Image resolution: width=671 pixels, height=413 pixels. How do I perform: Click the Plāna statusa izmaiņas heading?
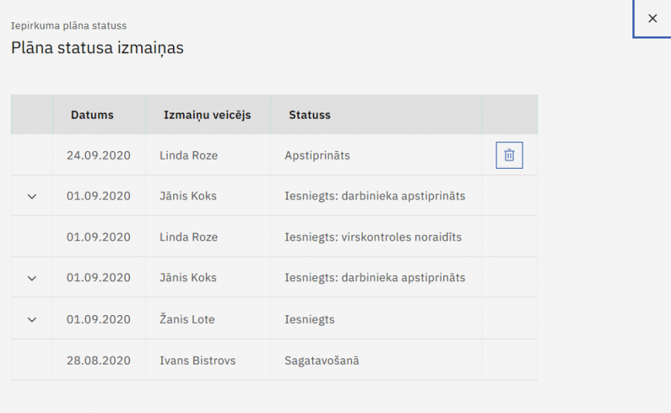coord(97,48)
